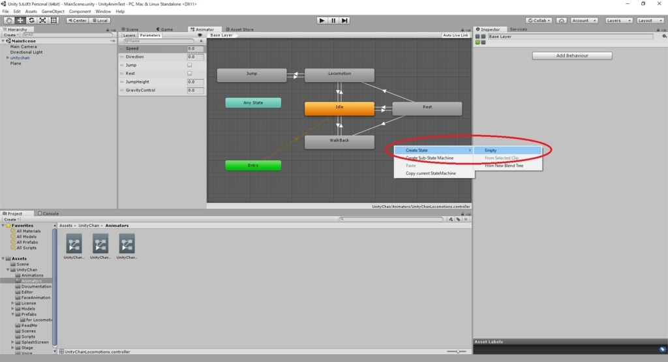Toggle Animator layer visibility eye icon
This screenshot has height=362, width=668.
tap(200, 35)
